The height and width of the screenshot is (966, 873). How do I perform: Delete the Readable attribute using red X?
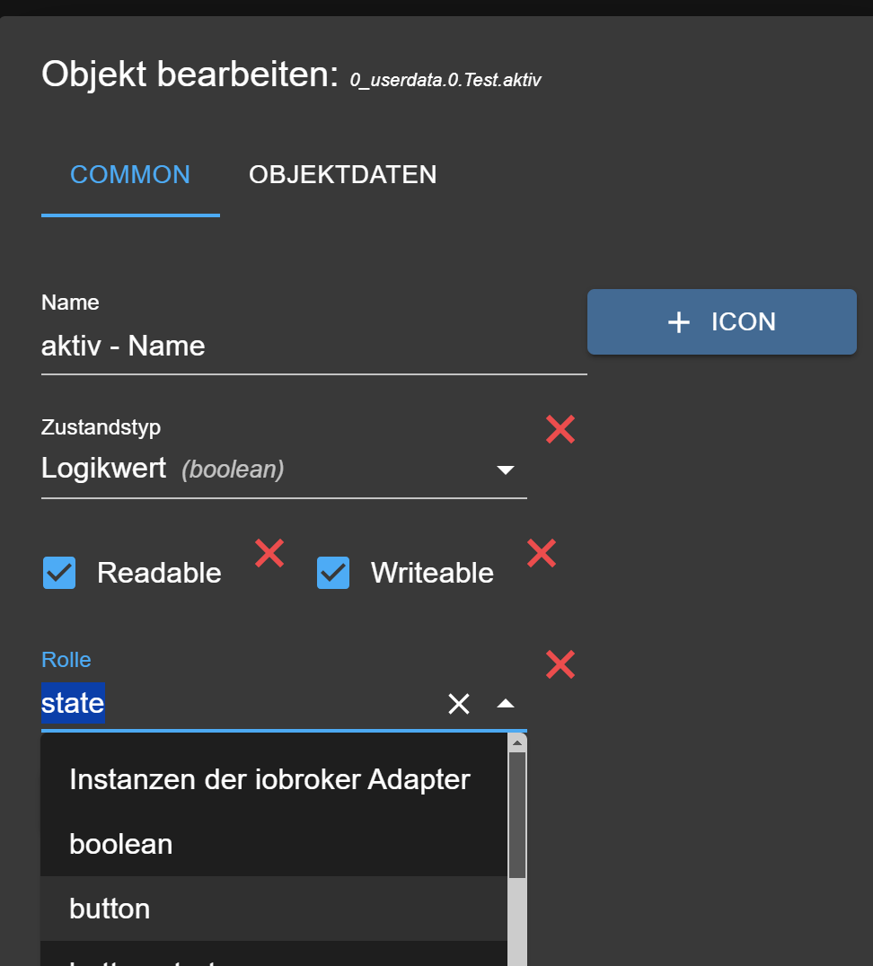click(x=269, y=553)
